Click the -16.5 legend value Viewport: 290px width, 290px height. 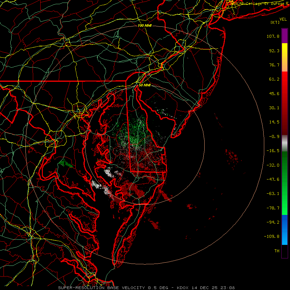point(273,151)
